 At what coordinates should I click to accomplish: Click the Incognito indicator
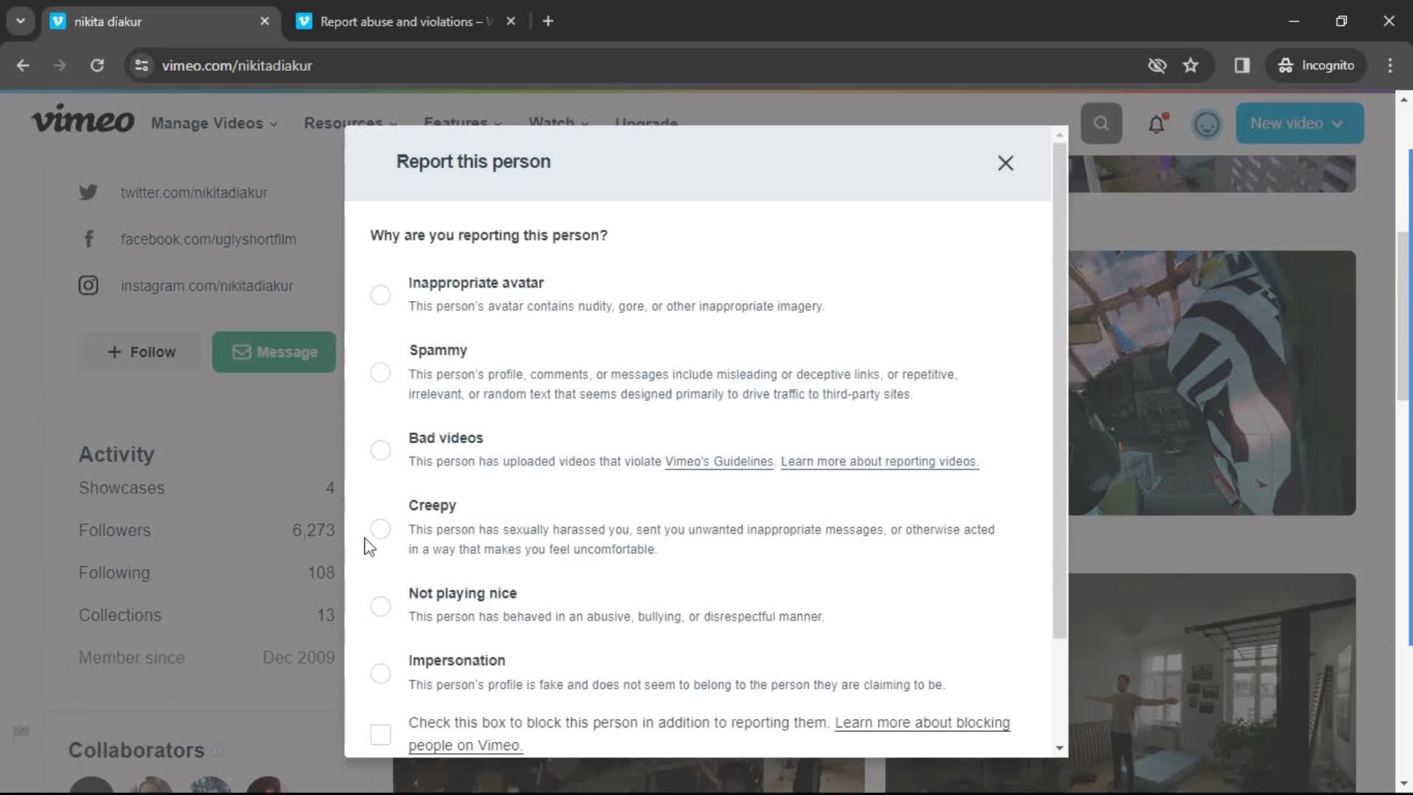(1317, 66)
